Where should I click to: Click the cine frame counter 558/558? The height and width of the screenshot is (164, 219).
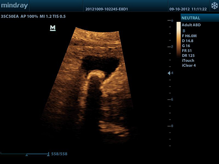59,154
